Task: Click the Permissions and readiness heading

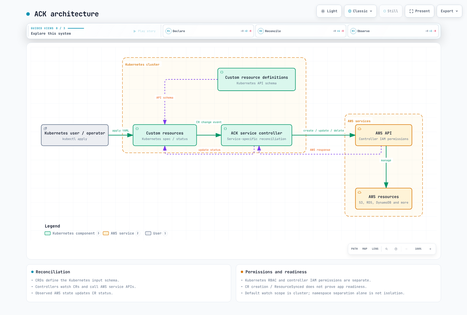Action: point(276,272)
